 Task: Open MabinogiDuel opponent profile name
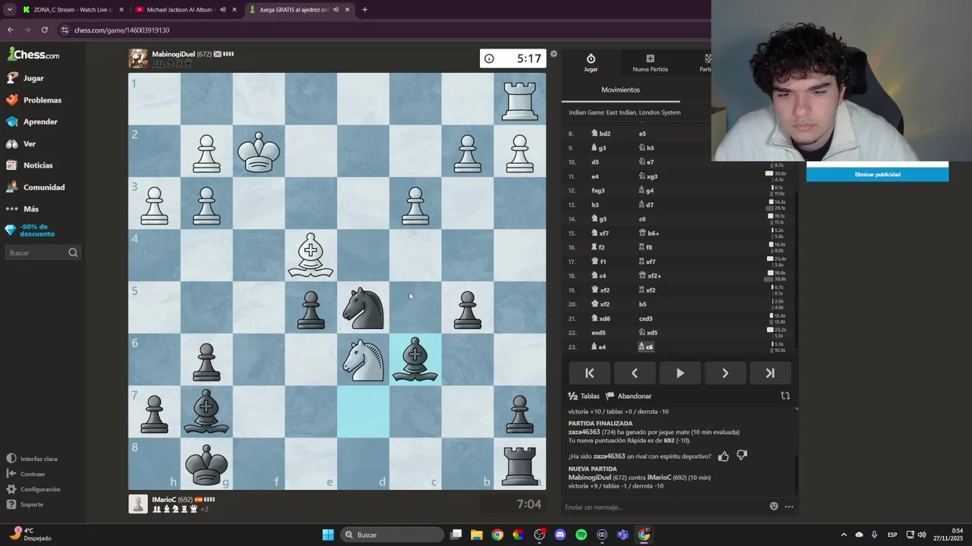click(x=173, y=54)
